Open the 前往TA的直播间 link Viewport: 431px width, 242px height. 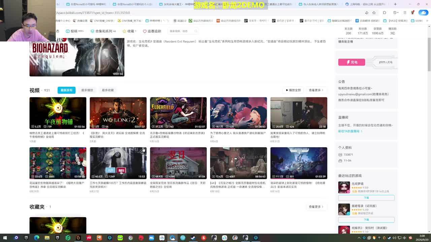point(350,131)
